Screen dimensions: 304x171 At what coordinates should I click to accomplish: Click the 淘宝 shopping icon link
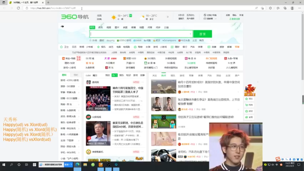(x=63, y=59)
